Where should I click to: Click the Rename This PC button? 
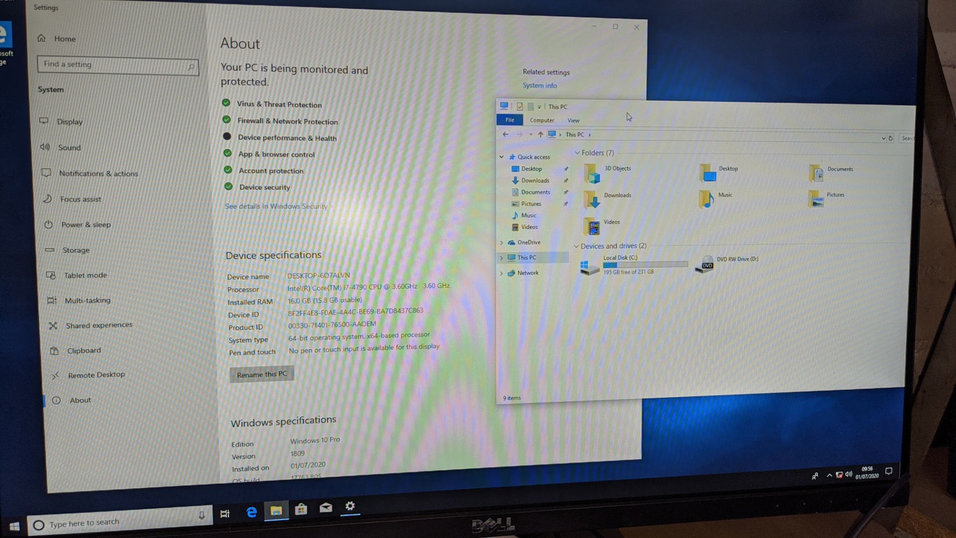click(x=262, y=374)
